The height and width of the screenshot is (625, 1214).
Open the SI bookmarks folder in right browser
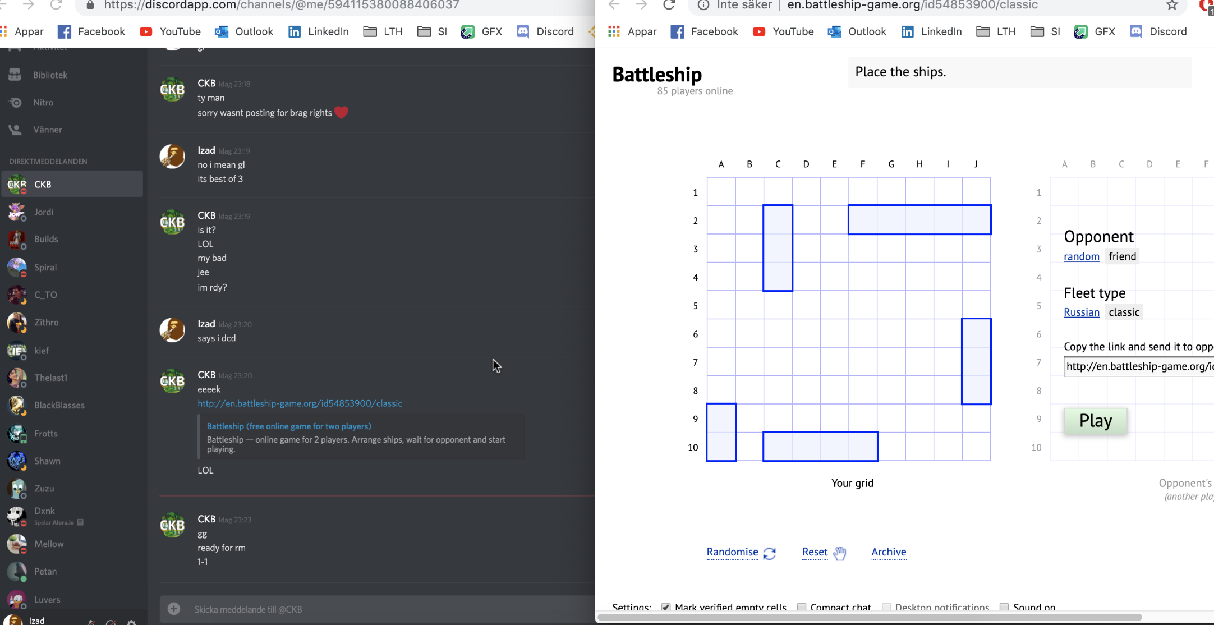click(1046, 31)
